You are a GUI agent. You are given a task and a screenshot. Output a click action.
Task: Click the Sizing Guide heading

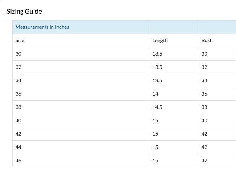pos(24,12)
